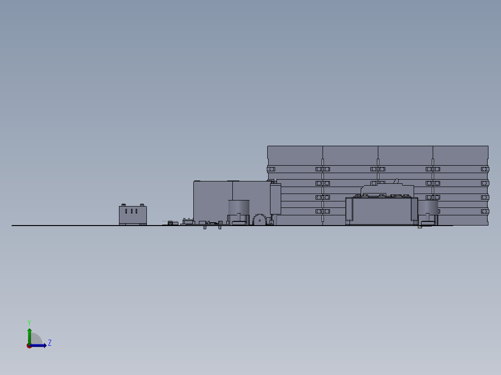Click the Z label of the orientation triad
501x375 pixels.
click(x=50, y=343)
